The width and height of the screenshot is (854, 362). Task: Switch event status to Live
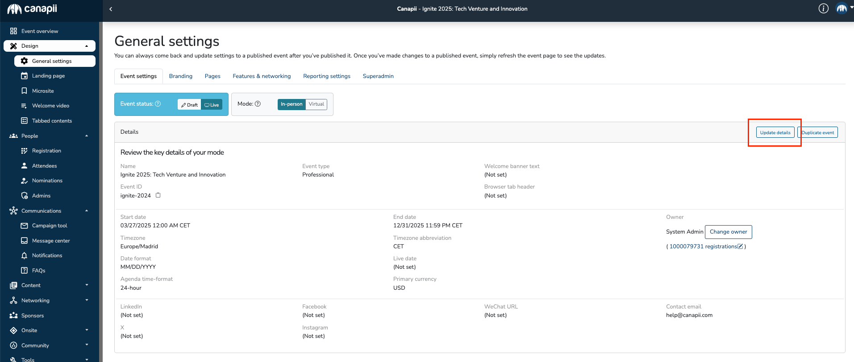pos(212,105)
